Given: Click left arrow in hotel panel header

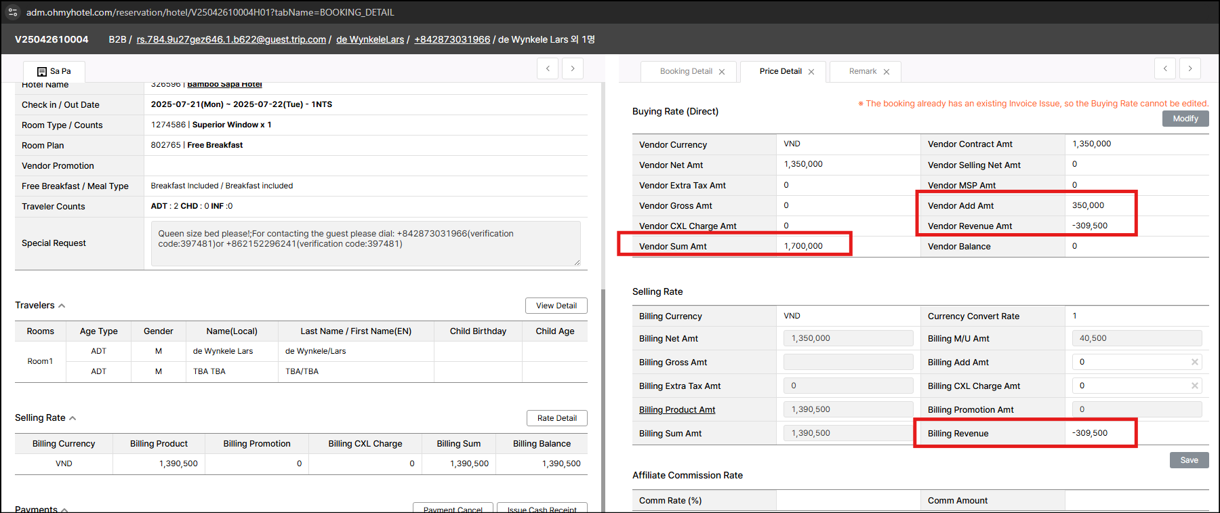Looking at the screenshot, I should (548, 68).
